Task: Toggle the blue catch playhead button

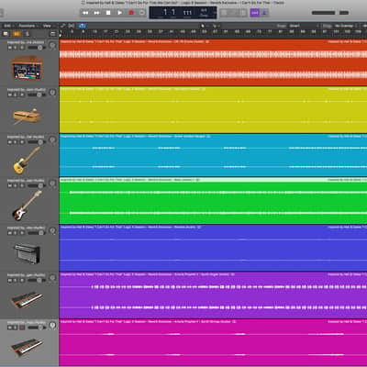Action: point(82,26)
